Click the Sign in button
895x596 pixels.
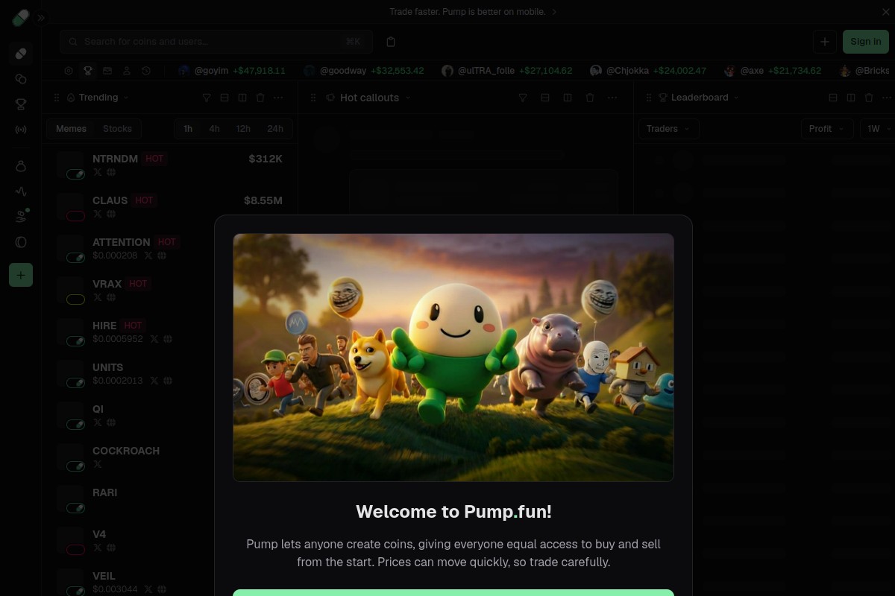pos(865,42)
